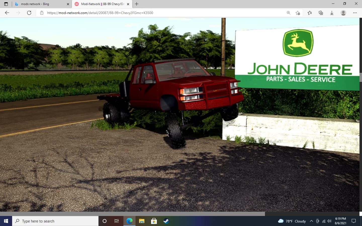Open network connection settings
This screenshot has height=226, width=362.
(x=324, y=221)
